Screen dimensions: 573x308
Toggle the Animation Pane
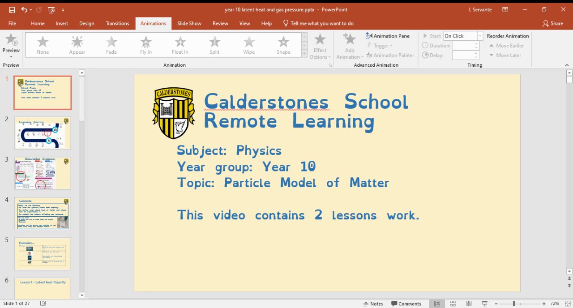coord(388,36)
